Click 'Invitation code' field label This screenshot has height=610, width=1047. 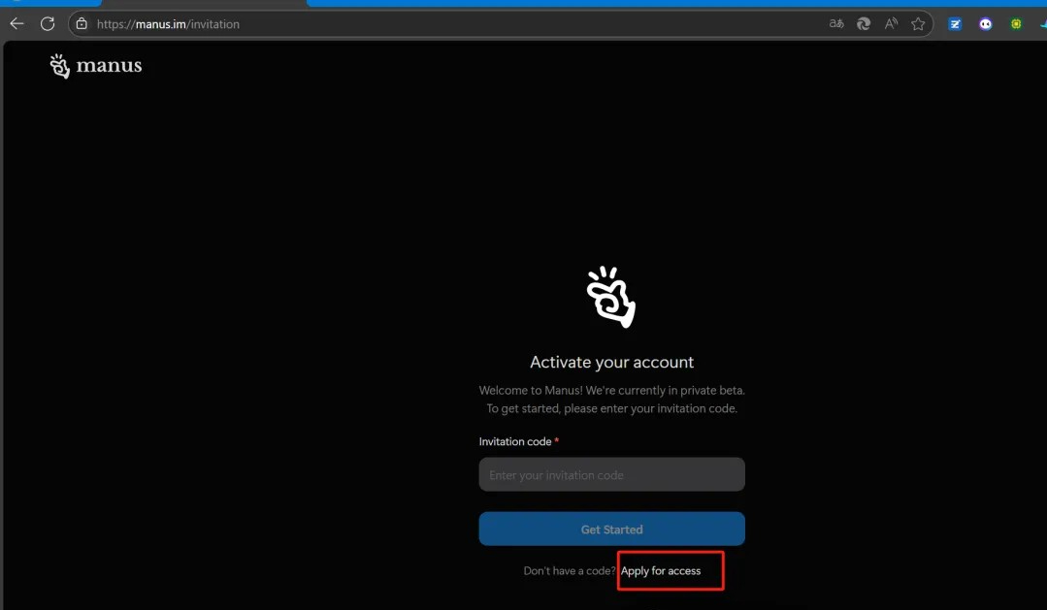pyautogui.click(x=515, y=441)
